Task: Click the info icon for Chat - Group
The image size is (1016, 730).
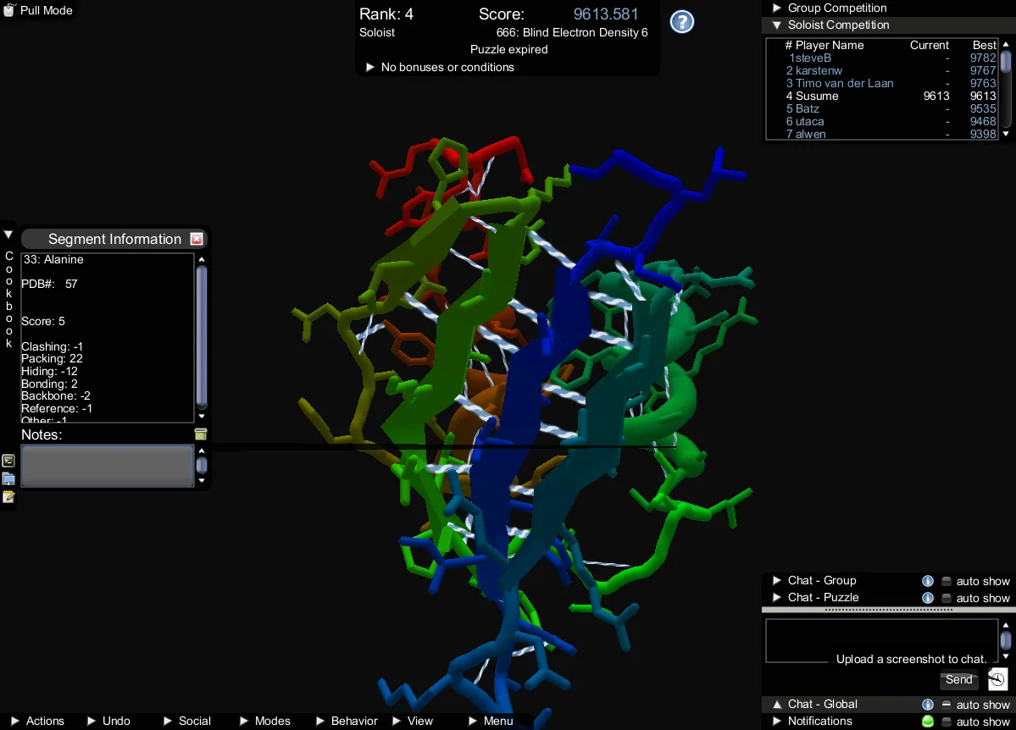Action: (x=928, y=581)
